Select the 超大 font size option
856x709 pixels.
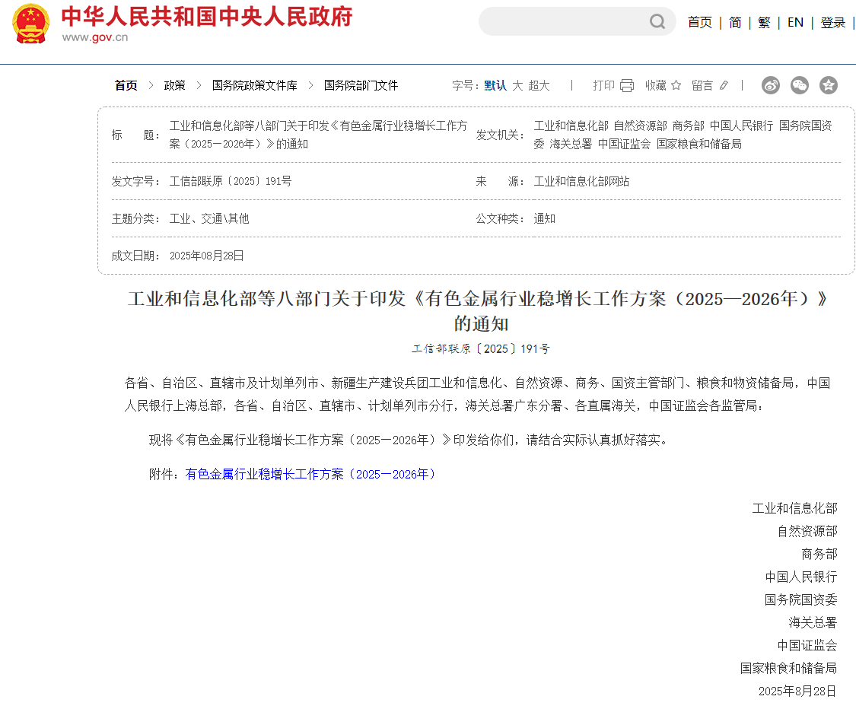pyautogui.click(x=539, y=85)
